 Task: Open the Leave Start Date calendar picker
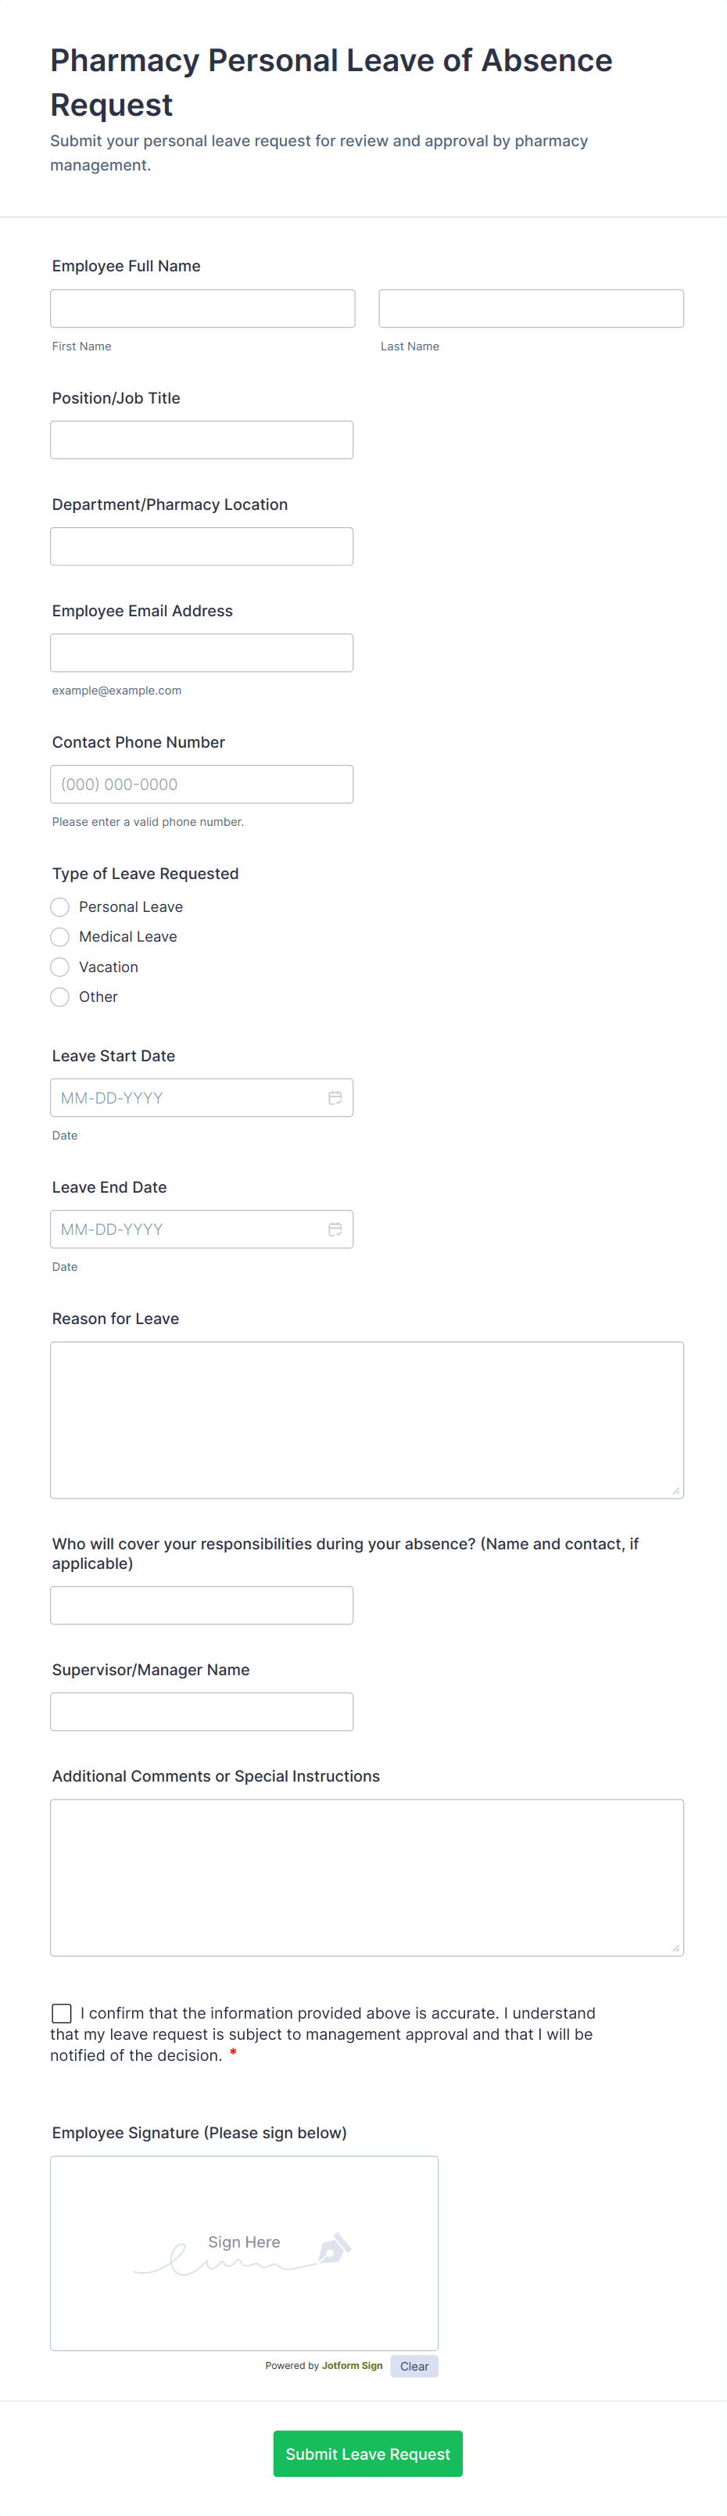[335, 1096]
